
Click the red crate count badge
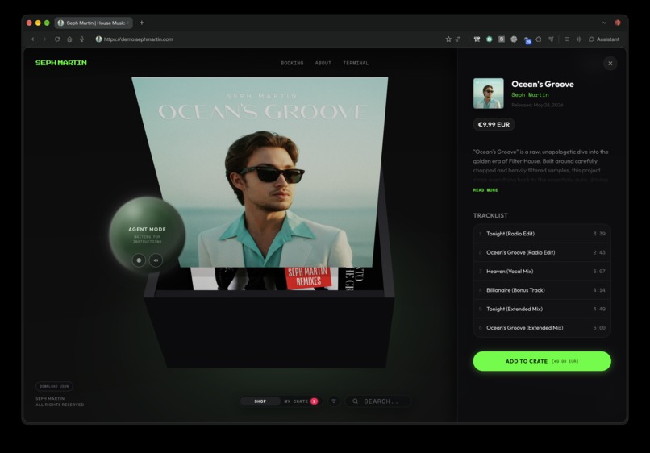(x=315, y=401)
